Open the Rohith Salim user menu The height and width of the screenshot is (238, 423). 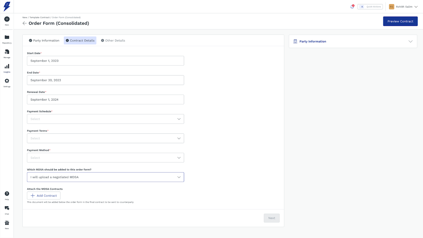click(403, 7)
